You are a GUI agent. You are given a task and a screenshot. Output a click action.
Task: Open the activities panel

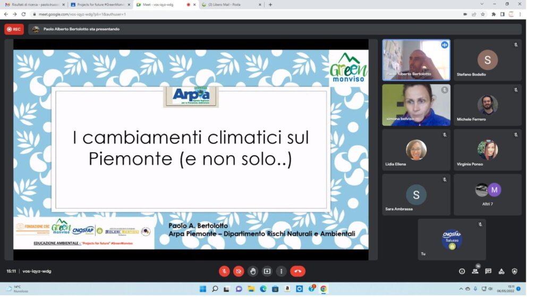501,271
